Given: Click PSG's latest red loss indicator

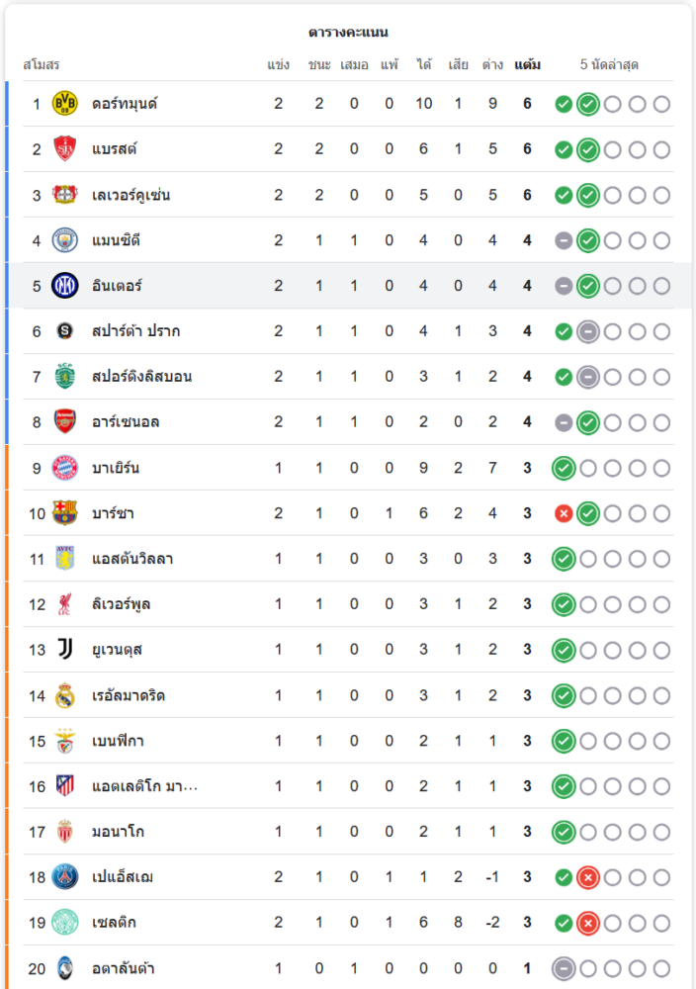Looking at the screenshot, I should tap(588, 877).
